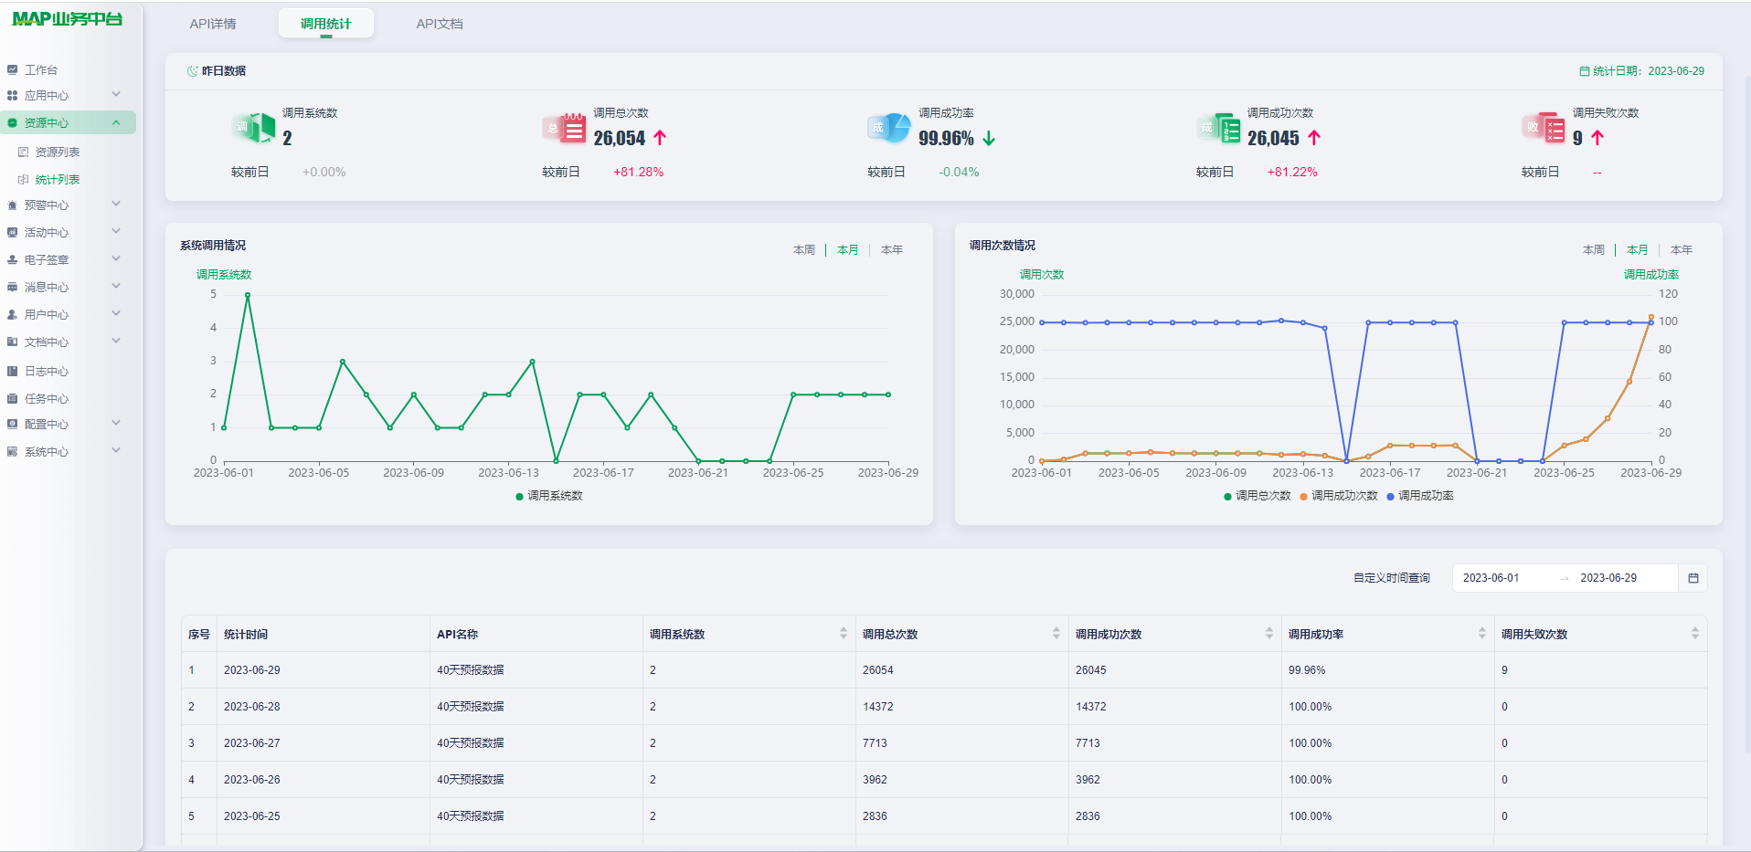
Task: Sort by 调用总次数 column arrows
Action: [1056, 633]
